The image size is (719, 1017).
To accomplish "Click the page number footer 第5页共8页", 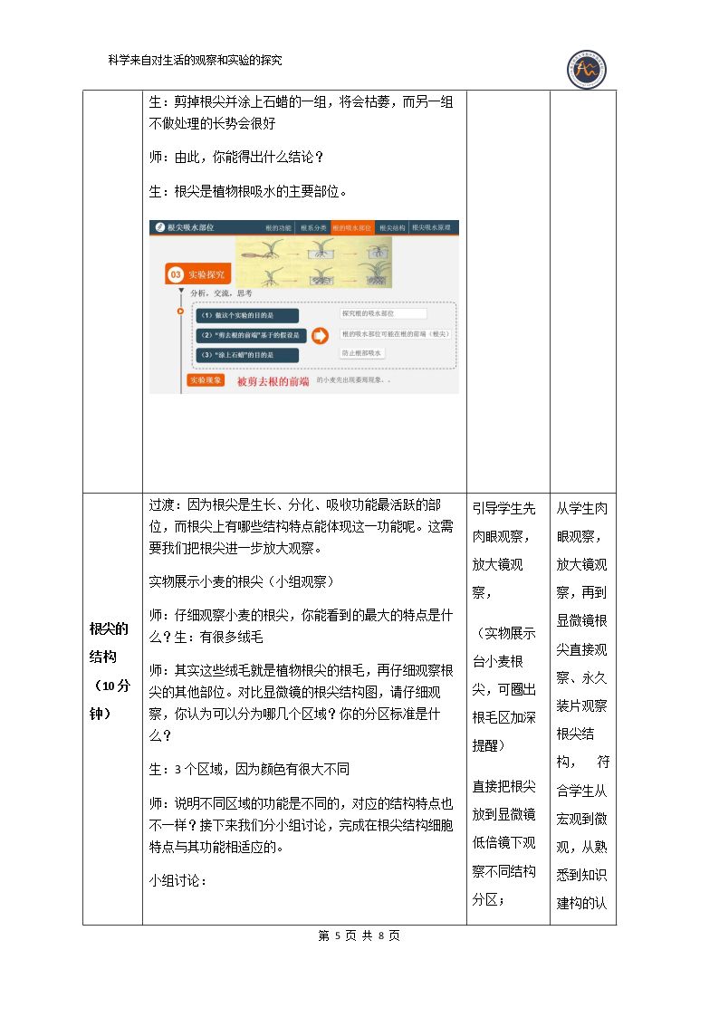I will (359, 935).
